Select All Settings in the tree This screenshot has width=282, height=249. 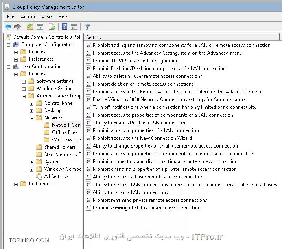56,176
